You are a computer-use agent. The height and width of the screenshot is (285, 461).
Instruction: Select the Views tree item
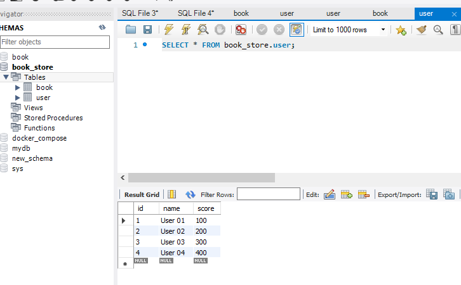coord(33,108)
